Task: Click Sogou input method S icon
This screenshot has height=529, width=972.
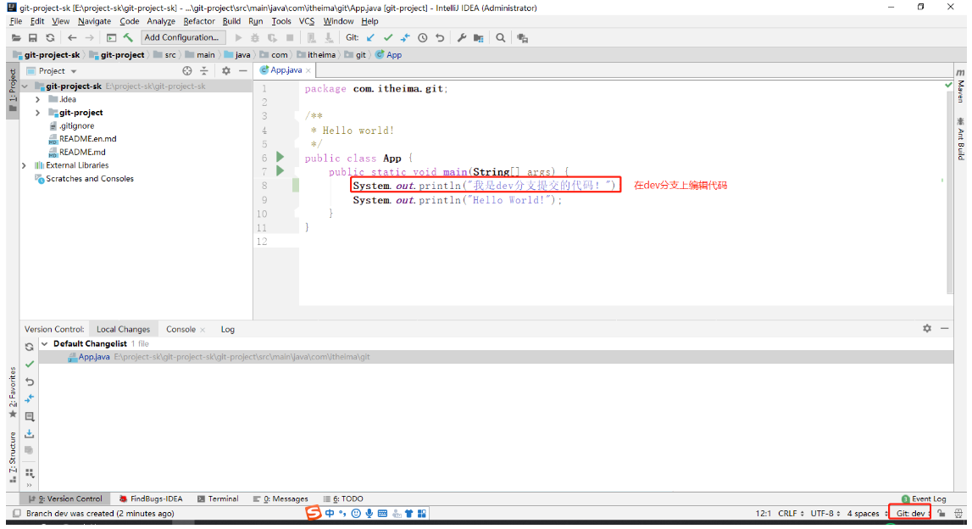Action: click(314, 513)
